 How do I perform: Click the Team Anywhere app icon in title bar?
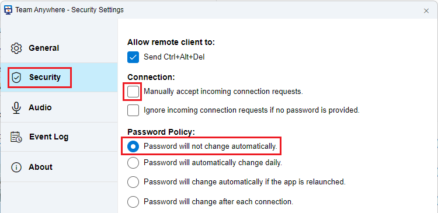pos(8,10)
